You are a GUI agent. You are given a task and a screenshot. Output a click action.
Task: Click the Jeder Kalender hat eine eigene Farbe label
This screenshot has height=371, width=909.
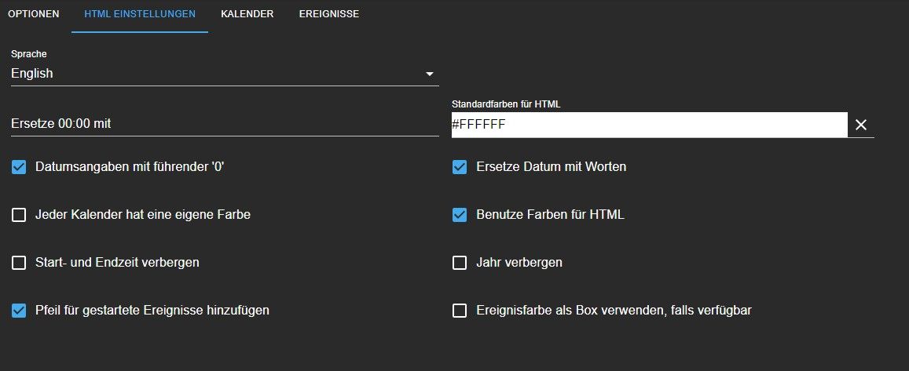(143, 215)
